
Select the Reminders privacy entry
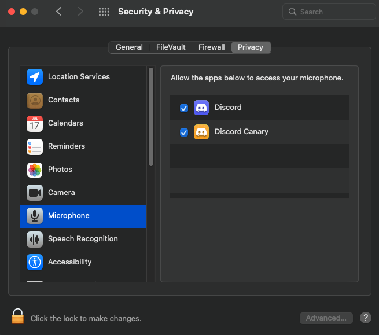[83, 146]
